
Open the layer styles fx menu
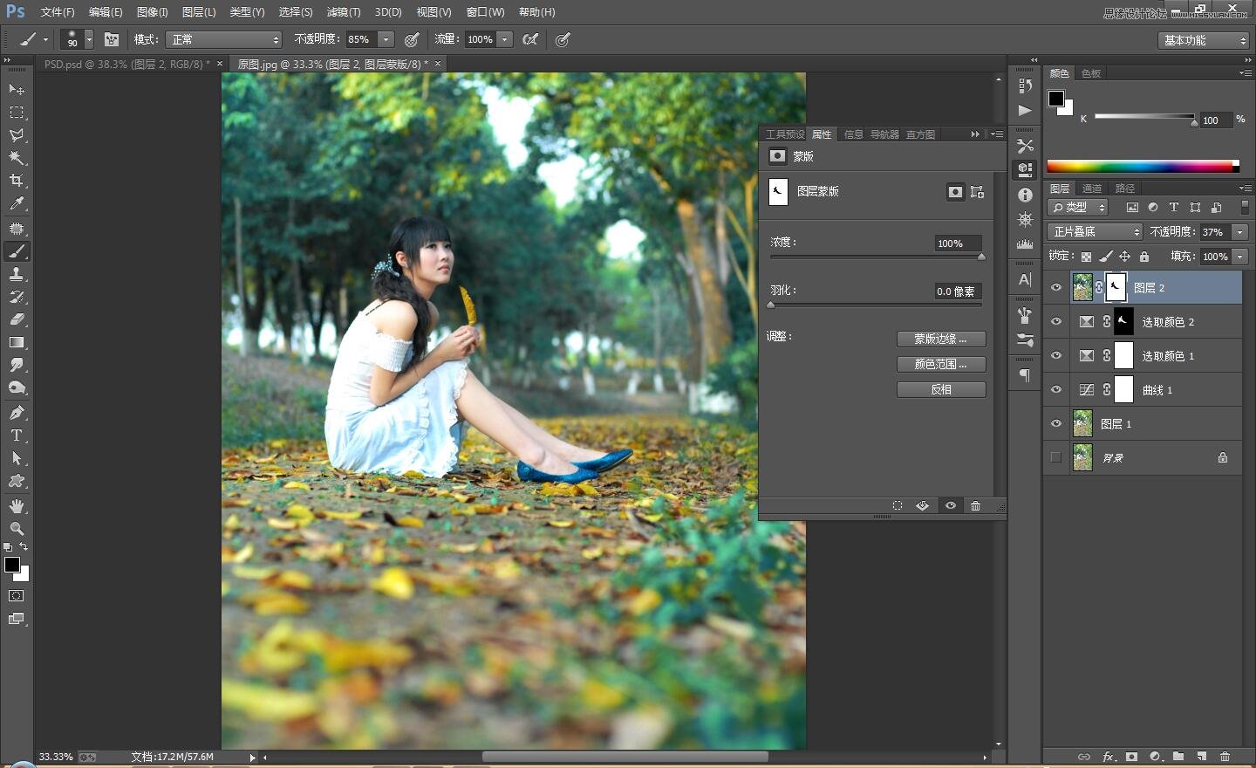(1108, 757)
